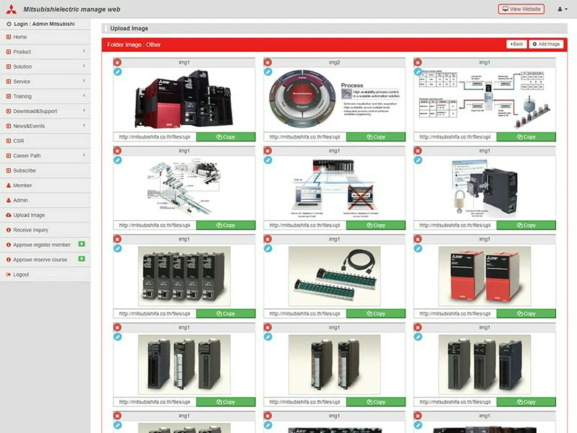Edit the isometric factory line diagram image
Viewport: 577px width, 433px height.
click(118, 160)
